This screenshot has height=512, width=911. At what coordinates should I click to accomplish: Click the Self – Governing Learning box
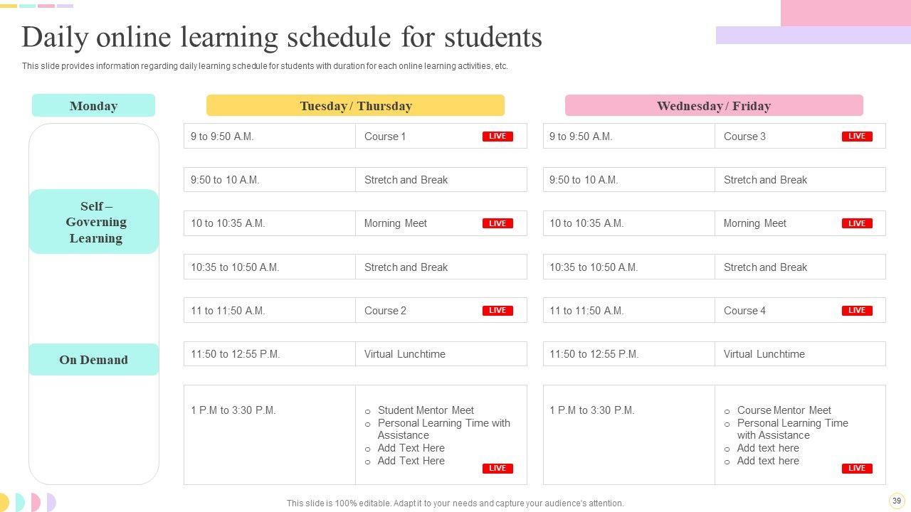point(93,222)
